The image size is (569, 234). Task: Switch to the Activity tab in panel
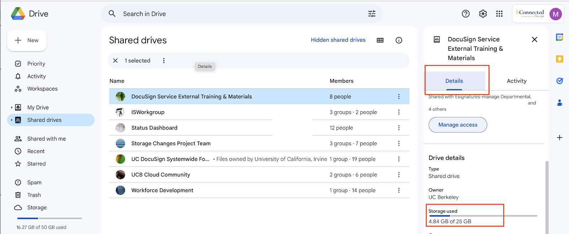click(516, 81)
